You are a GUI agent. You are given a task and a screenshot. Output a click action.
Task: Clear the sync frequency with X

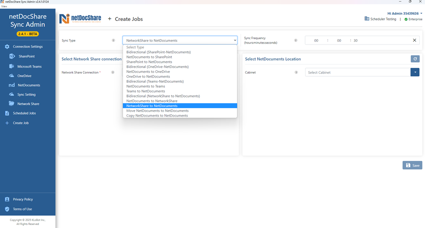(x=415, y=41)
